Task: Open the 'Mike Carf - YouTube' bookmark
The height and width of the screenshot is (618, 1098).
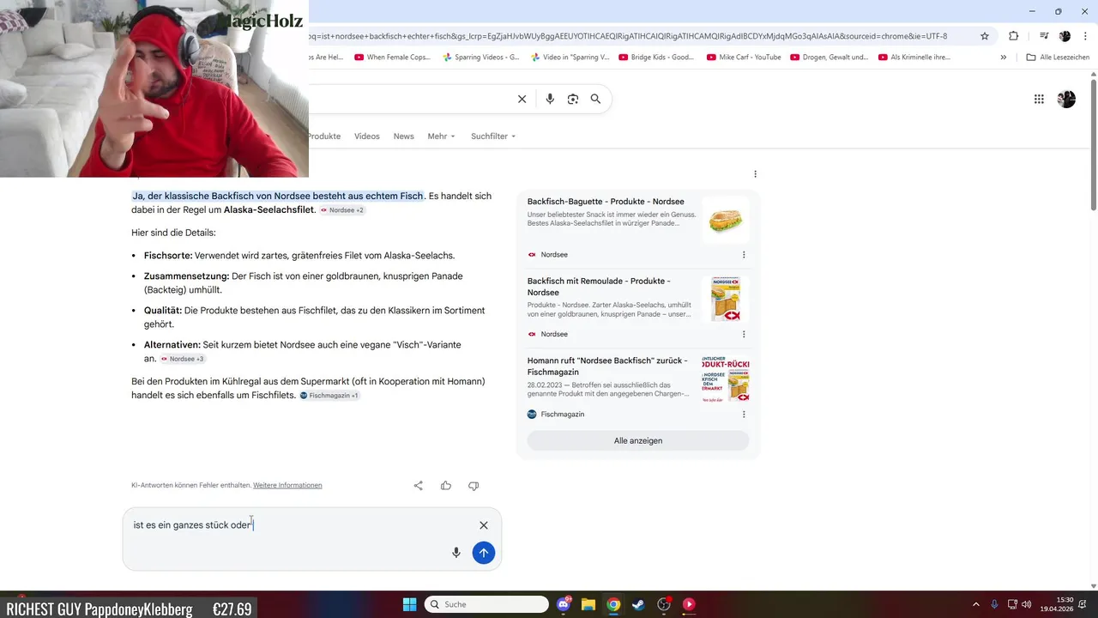Action: 744,58
